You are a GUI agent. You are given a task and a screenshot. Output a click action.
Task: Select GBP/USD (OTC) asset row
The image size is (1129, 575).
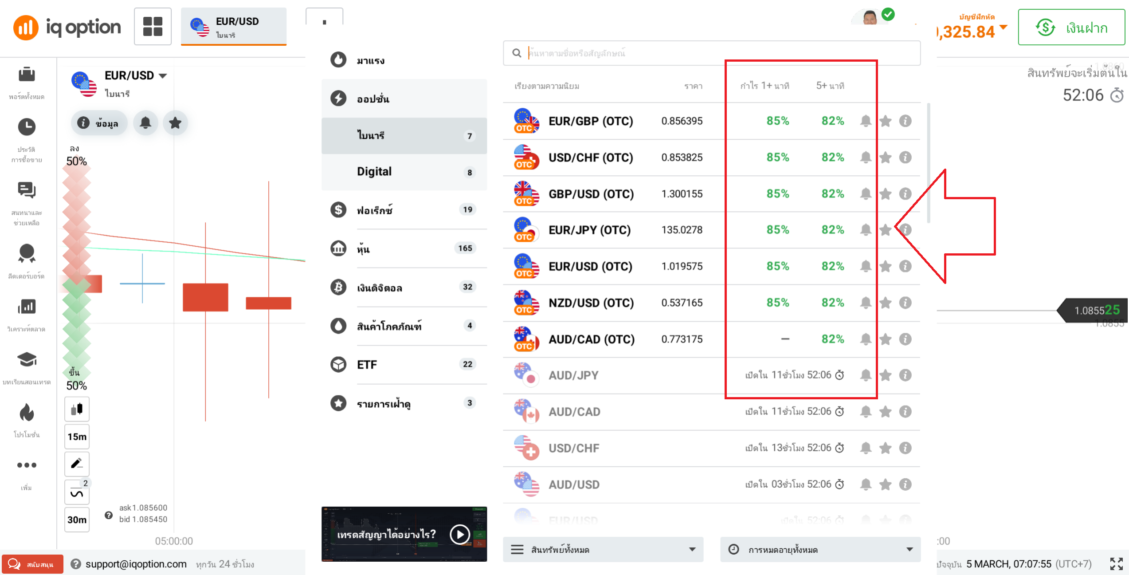tap(711, 193)
